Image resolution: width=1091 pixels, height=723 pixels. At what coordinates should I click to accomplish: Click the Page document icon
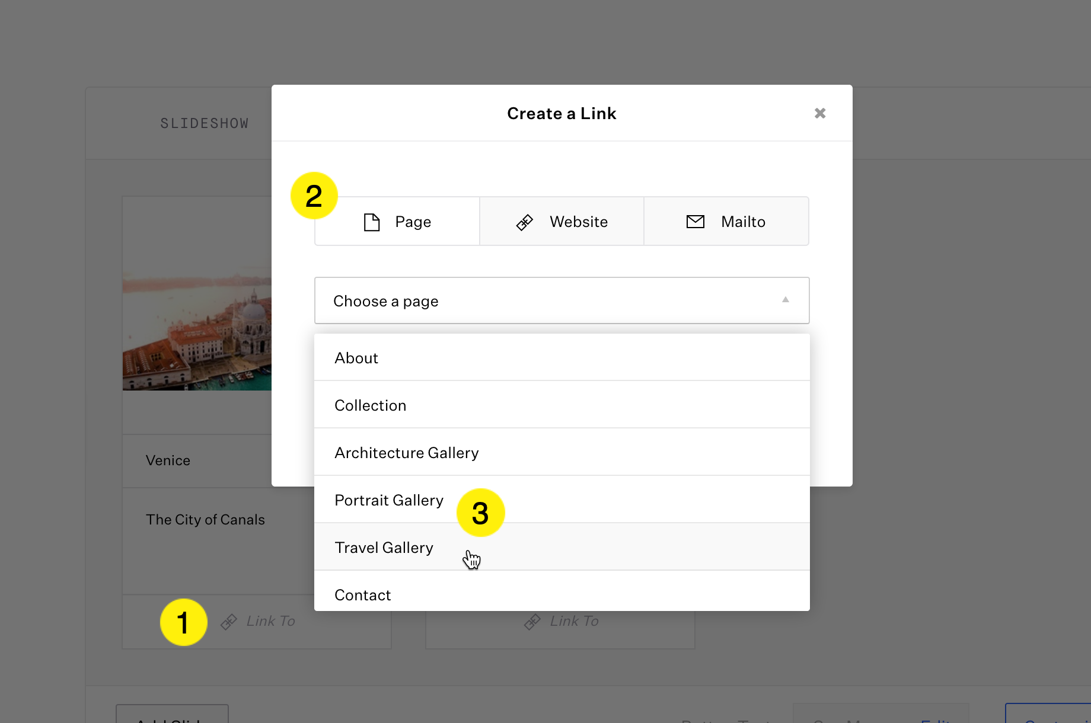point(372,222)
